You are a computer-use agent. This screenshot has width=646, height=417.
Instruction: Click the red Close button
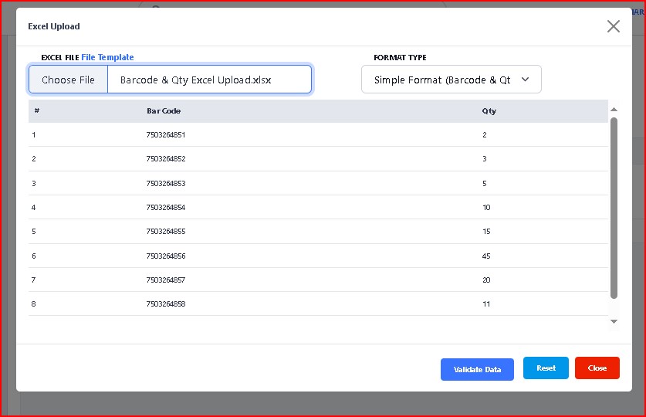click(x=597, y=368)
